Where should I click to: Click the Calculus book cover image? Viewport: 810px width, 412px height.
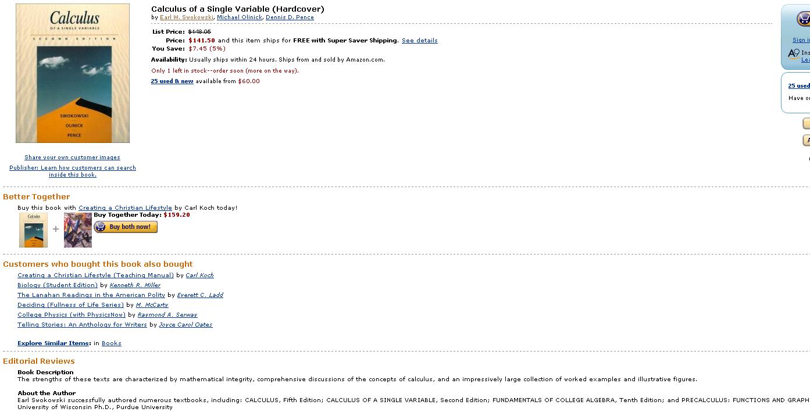pyautogui.click(x=73, y=73)
